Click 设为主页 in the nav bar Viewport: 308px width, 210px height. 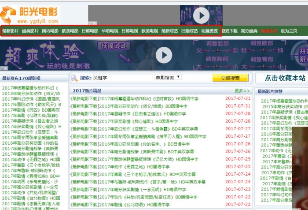(x=289, y=31)
